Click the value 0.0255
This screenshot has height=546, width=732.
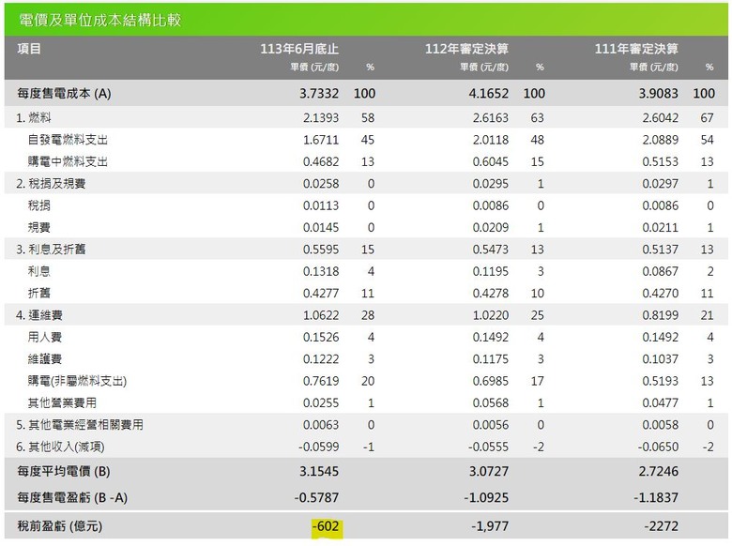point(321,402)
